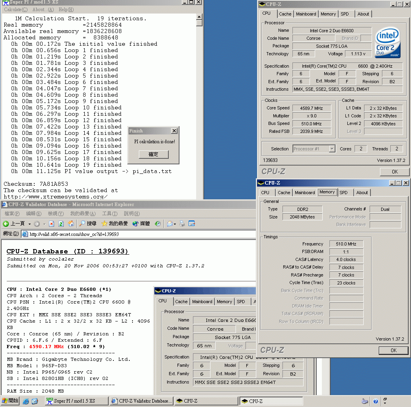
Task: Close the Finish dialog with X
Action: 174,130
